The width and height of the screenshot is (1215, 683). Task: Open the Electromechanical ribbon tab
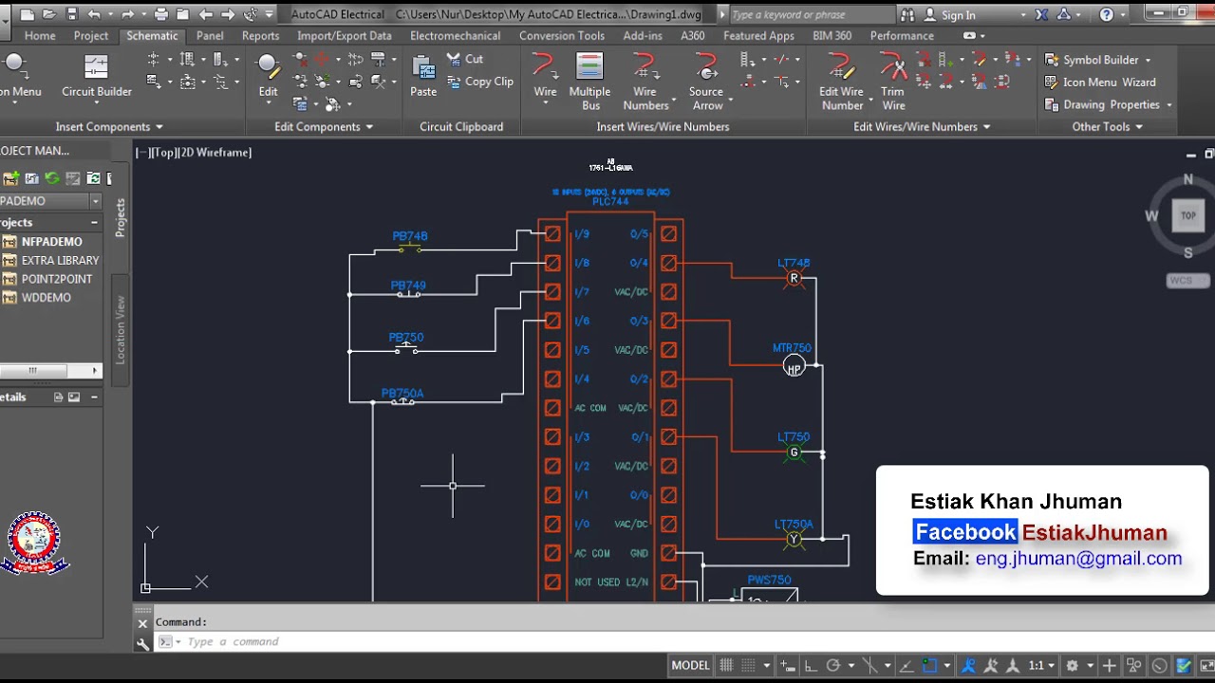(455, 36)
